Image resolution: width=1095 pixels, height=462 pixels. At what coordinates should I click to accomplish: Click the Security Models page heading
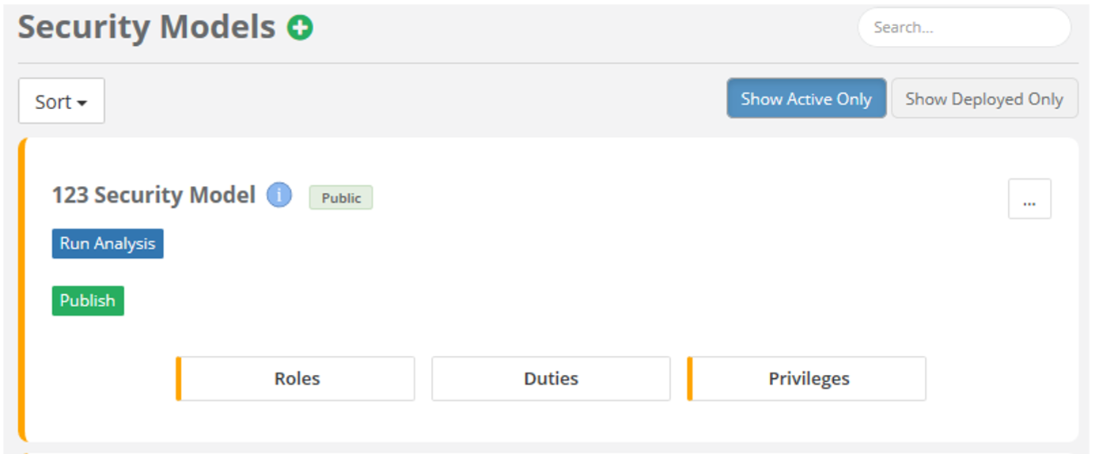(x=147, y=28)
